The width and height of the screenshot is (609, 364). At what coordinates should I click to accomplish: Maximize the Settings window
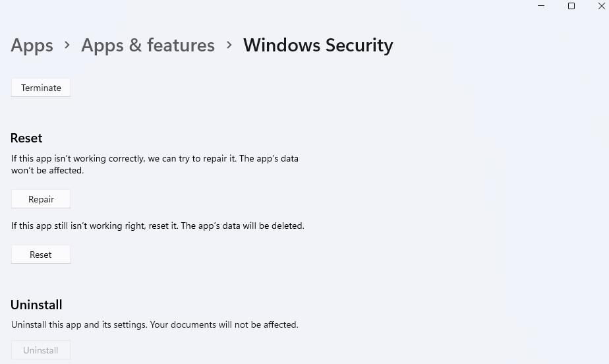point(571,6)
